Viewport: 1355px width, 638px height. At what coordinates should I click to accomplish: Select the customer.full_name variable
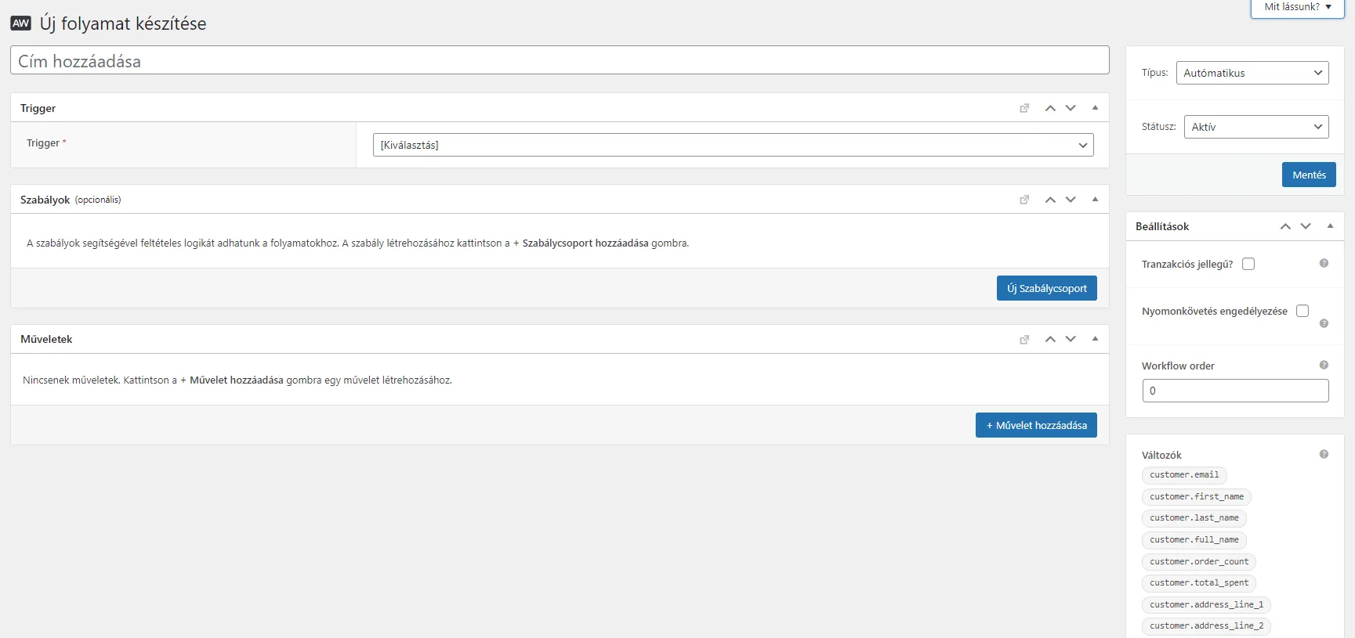click(x=1194, y=540)
